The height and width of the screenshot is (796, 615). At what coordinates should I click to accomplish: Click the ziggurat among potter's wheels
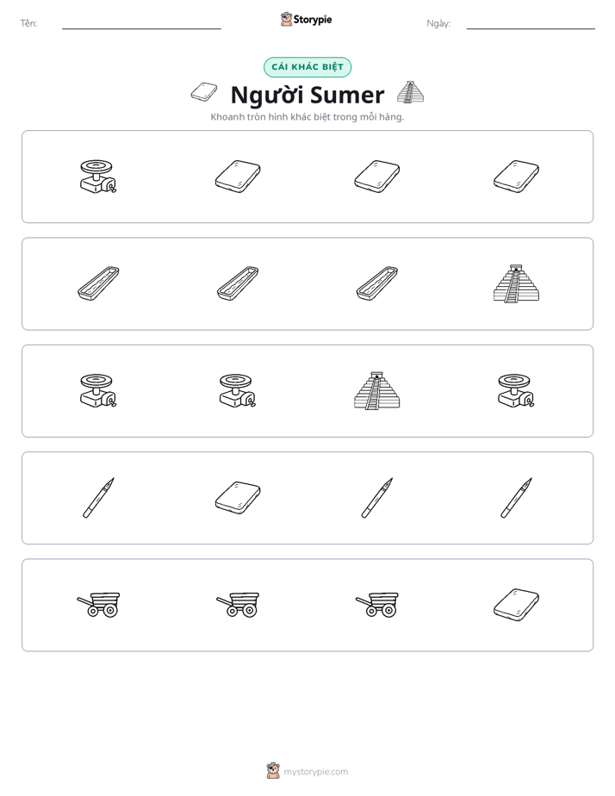(377, 390)
